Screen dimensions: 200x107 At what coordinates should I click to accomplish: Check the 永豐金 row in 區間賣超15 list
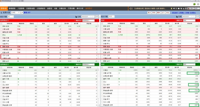coord(1,70)
